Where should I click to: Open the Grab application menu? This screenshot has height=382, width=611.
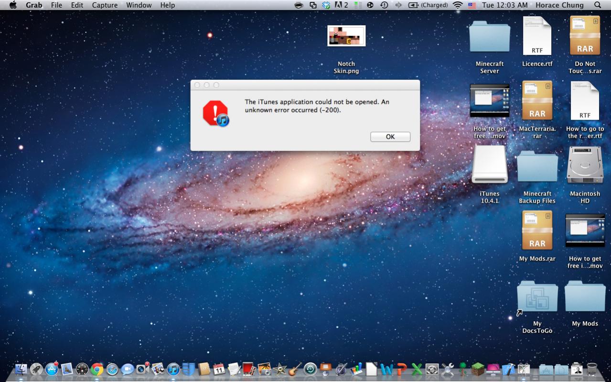pos(34,5)
